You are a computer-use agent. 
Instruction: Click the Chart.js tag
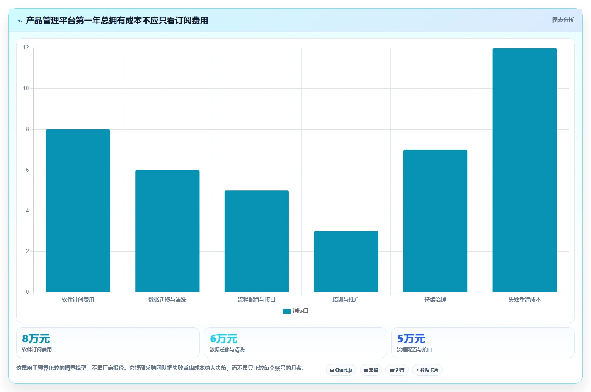tap(341, 370)
